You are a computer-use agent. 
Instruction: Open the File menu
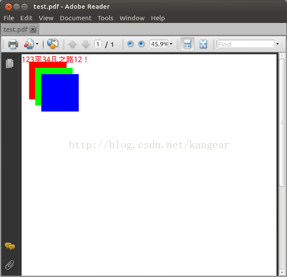[9, 18]
